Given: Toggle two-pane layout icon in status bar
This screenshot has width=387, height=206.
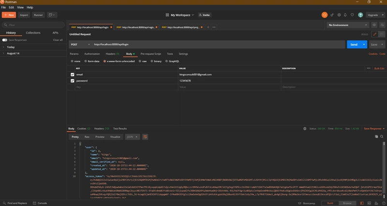Looking at the screenshot, I should (362, 203).
